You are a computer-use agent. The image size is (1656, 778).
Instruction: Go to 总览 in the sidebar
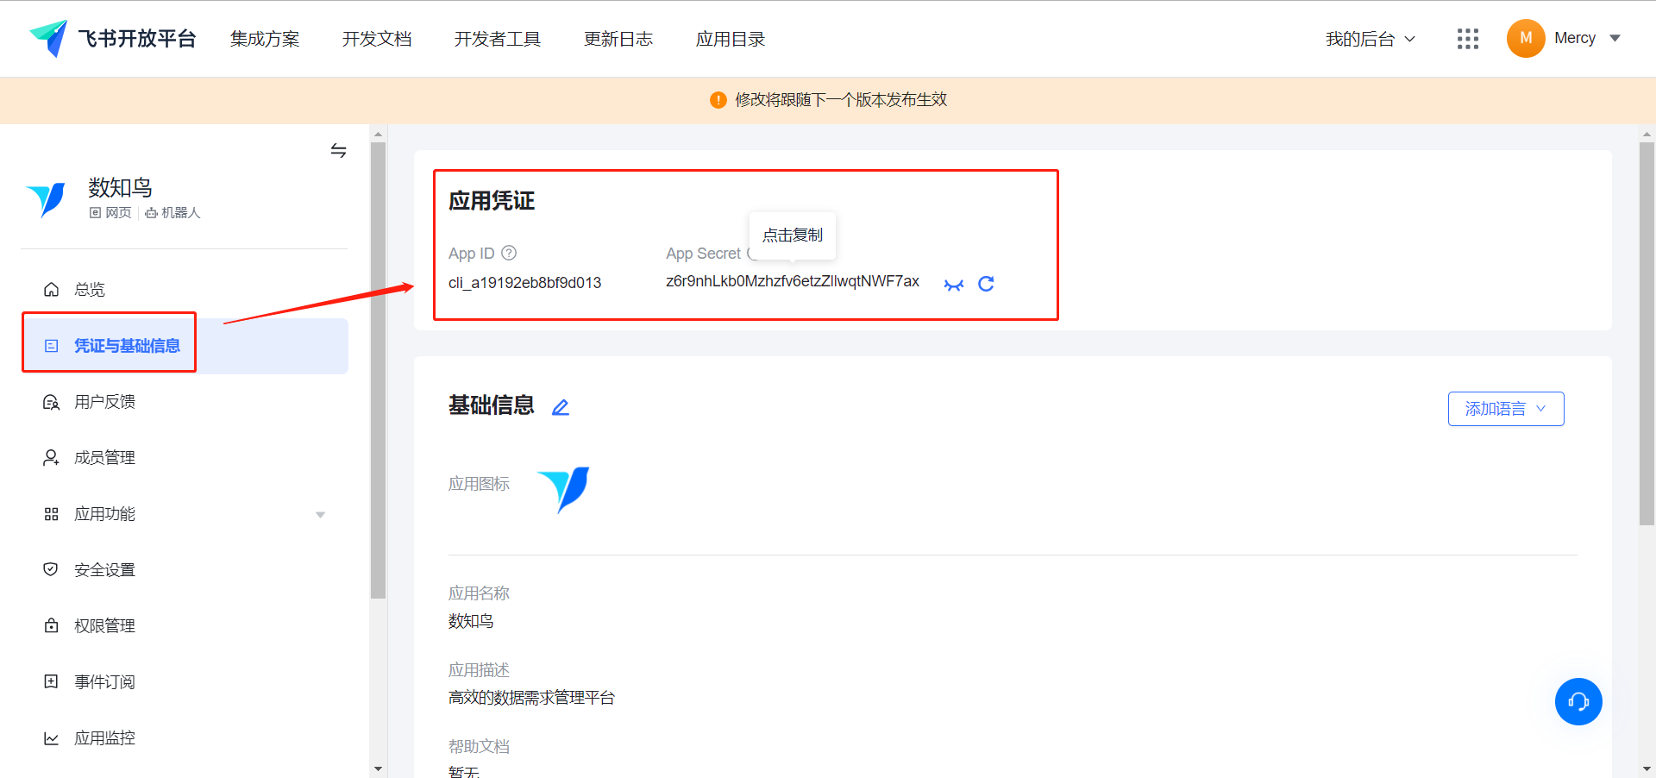click(x=185, y=289)
